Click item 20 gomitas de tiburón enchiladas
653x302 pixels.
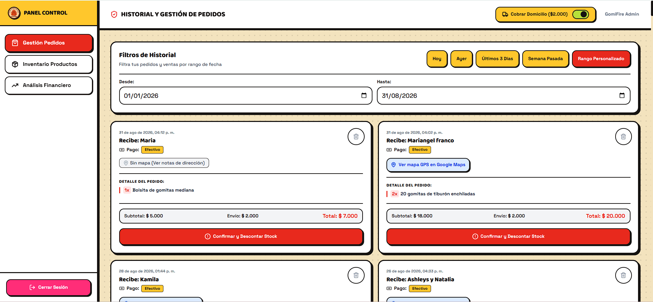[x=437, y=194]
